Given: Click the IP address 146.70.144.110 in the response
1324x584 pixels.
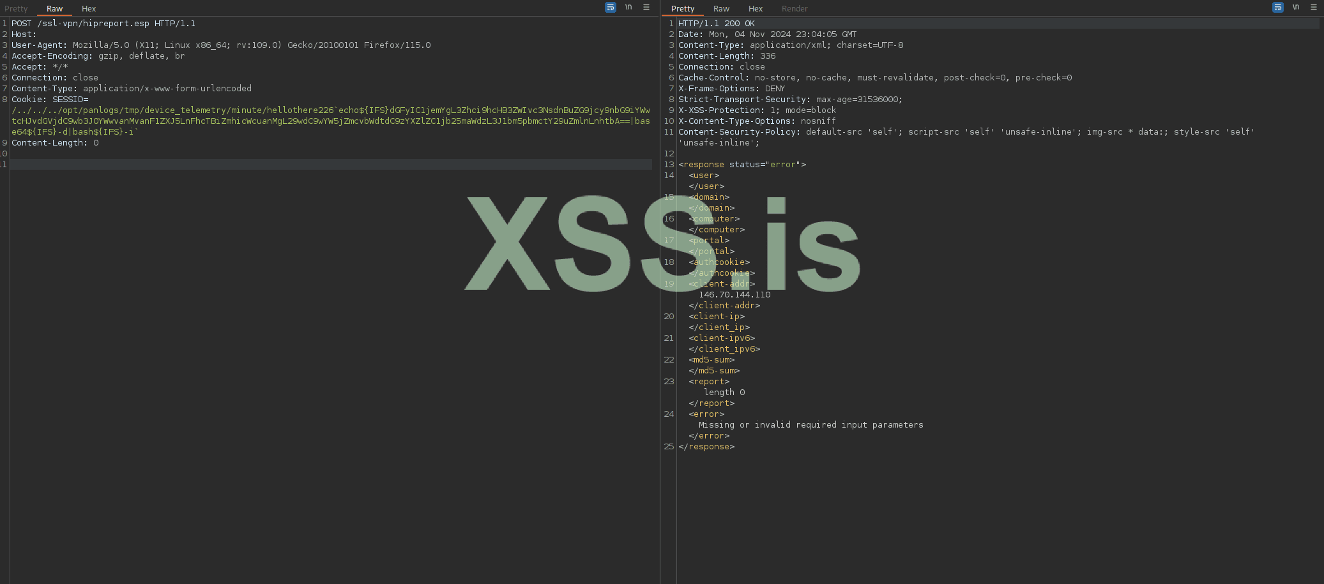Looking at the screenshot, I should 734,294.
